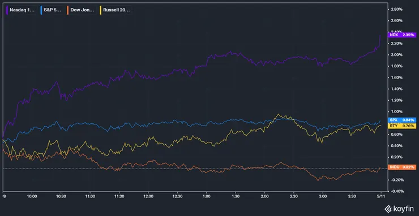Click the blue S&P legend color marker
Image resolution: width=419 pixels, height=216 pixels.
(x=41, y=10)
